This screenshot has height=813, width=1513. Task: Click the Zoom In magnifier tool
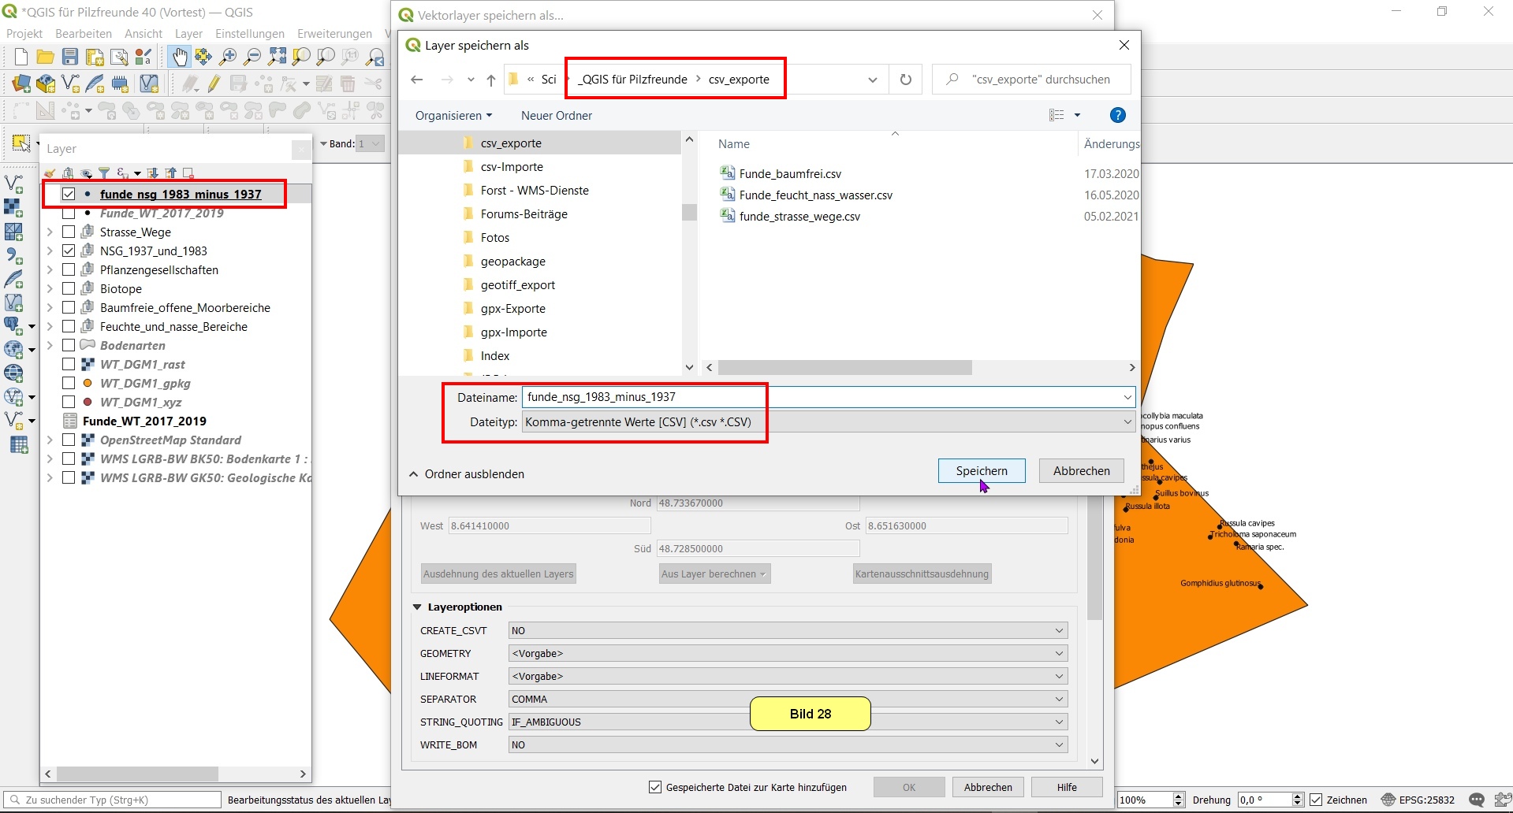pyautogui.click(x=228, y=57)
